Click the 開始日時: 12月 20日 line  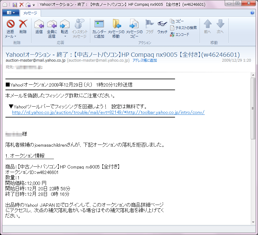point(38,189)
